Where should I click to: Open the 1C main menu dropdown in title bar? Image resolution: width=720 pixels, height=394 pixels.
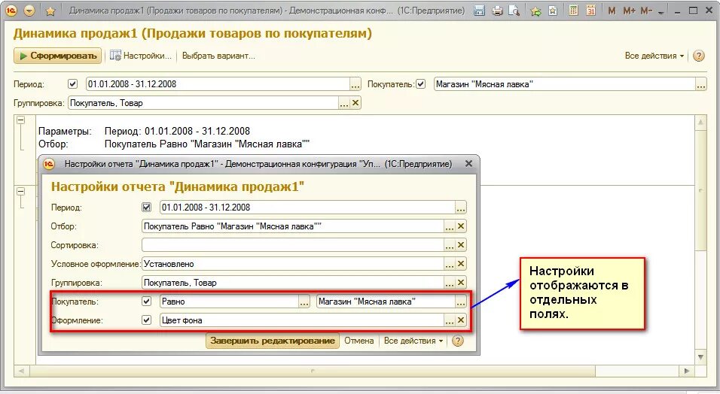pos(29,11)
